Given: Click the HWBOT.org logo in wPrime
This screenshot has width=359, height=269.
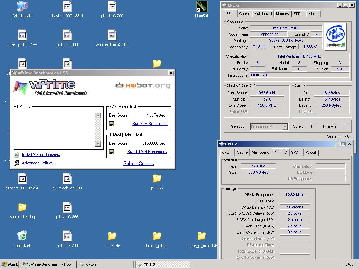Looking at the screenshot, I should 142,85.
